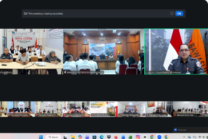Image resolution: width=208 pixels, height=139 pixels.
Task: Open the Bawaslu Kota Solok participant thumbnail
Action: pos(76,109)
